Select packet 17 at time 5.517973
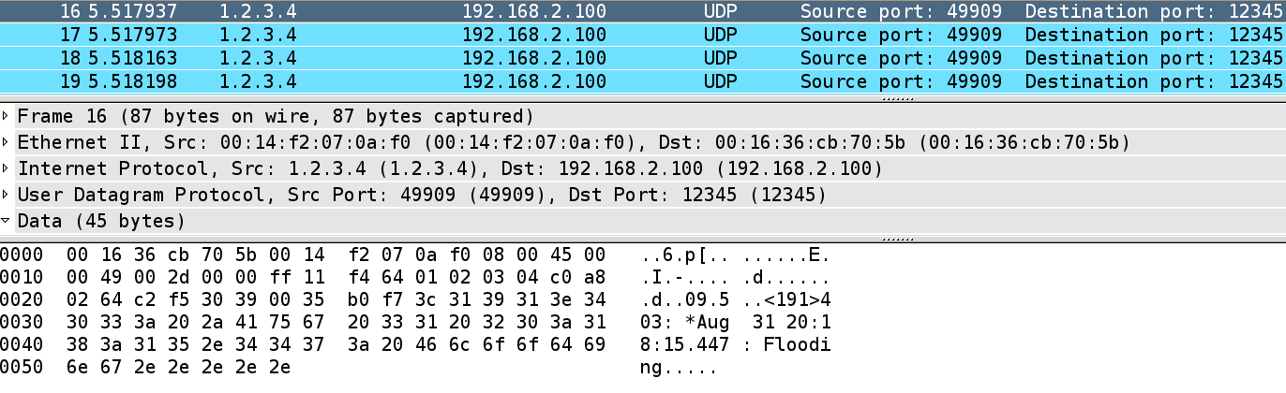This screenshot has height=393, width=1286. coord(375,36)
